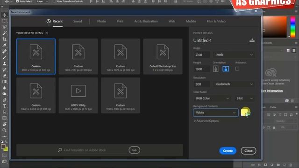
Task: Select the Clone Stamp tool
Action: pyautogui.click(x=4, y=63)
